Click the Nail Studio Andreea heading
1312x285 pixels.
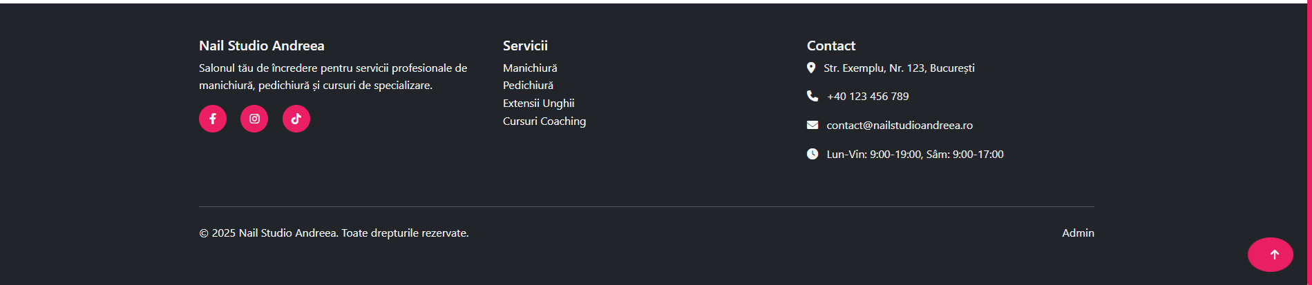(261, 46)
